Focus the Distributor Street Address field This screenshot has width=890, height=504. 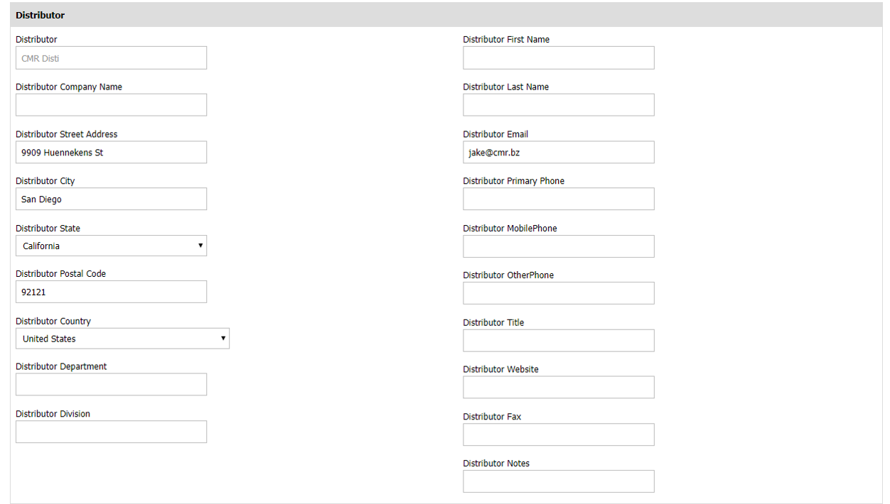click(111, 153)
